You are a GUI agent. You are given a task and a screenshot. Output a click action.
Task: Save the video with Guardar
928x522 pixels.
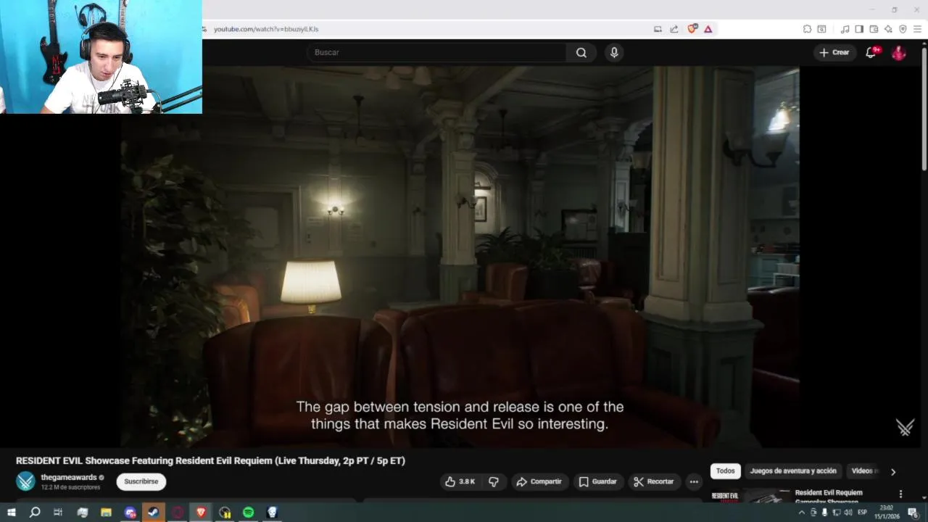tap(597, 481)
